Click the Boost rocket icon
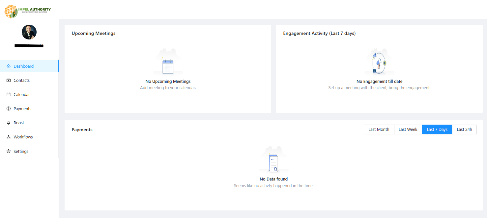The width and height of the screenshot is (487, 218). 9,123
